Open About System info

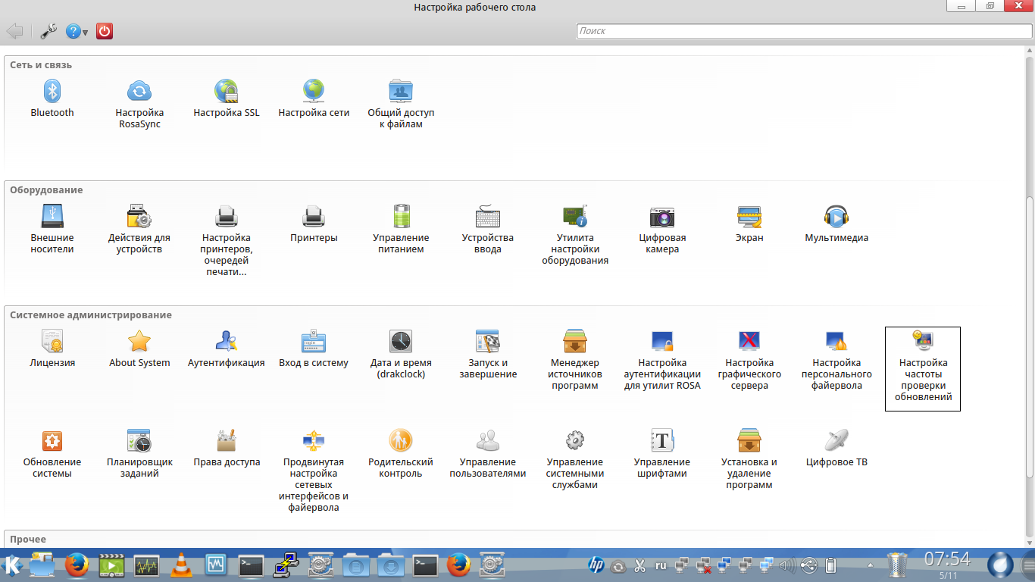point(139,343)
